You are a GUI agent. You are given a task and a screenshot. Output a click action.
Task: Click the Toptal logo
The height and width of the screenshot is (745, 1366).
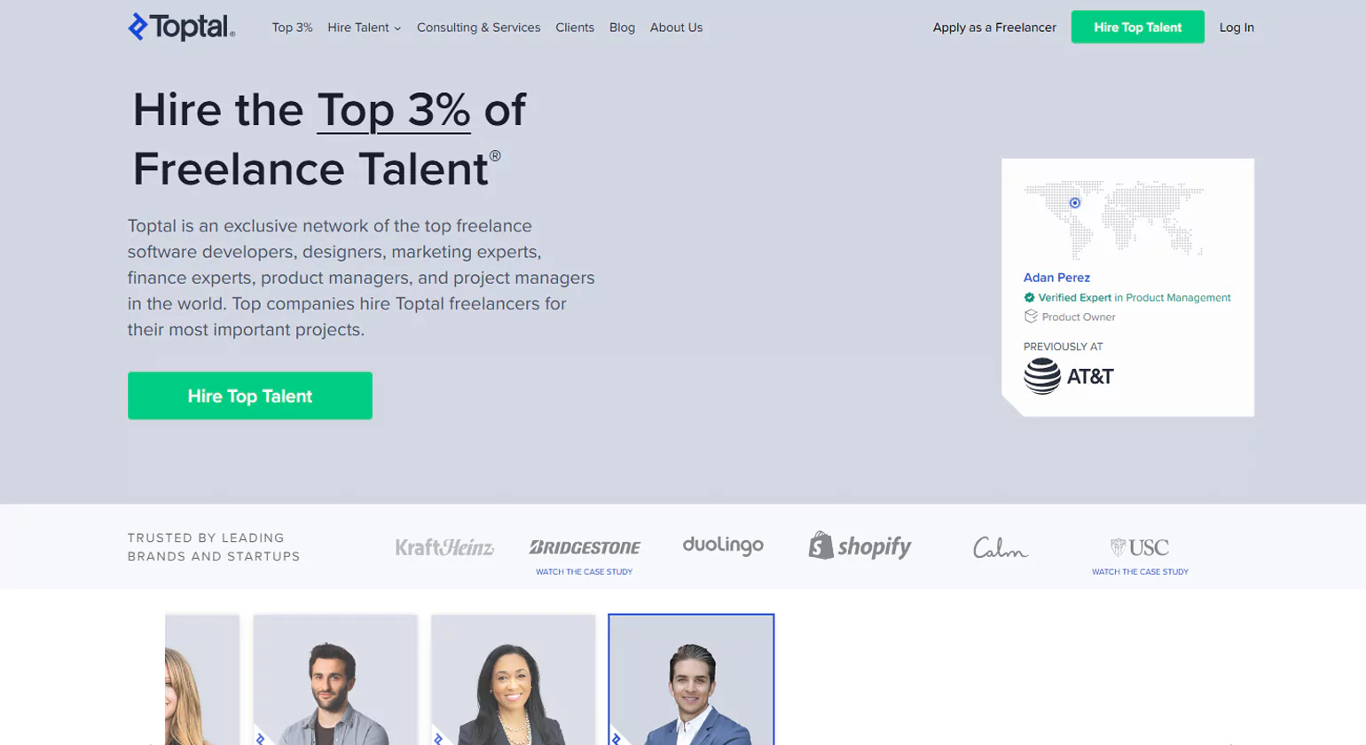(180, 27)
